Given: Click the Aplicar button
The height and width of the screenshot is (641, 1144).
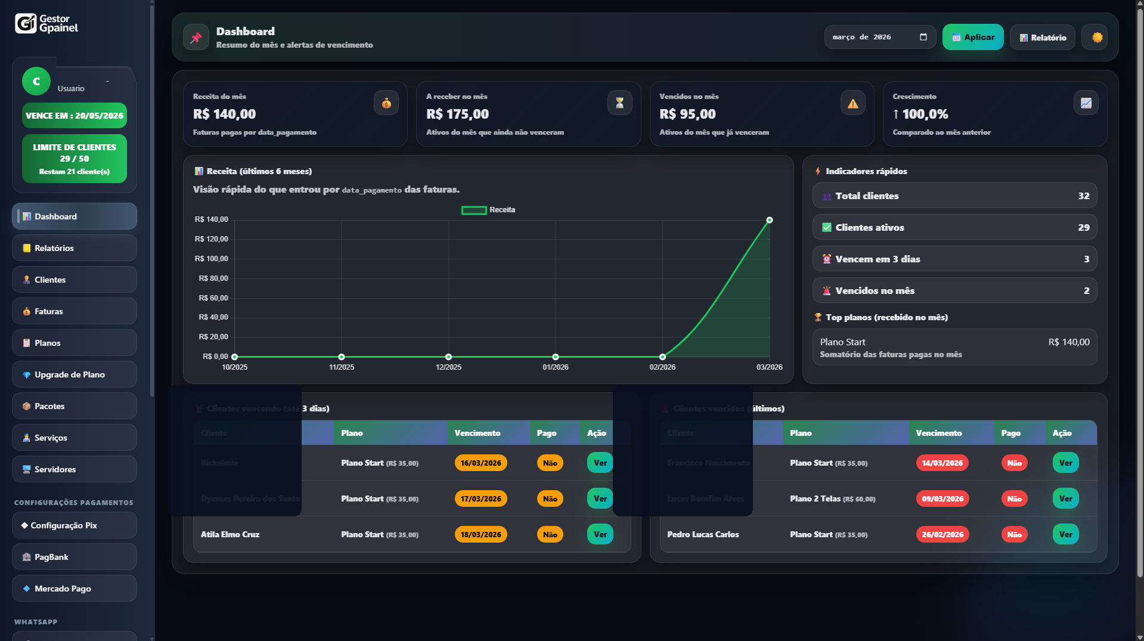Looking at the screenshot, I should pos(973,37).
